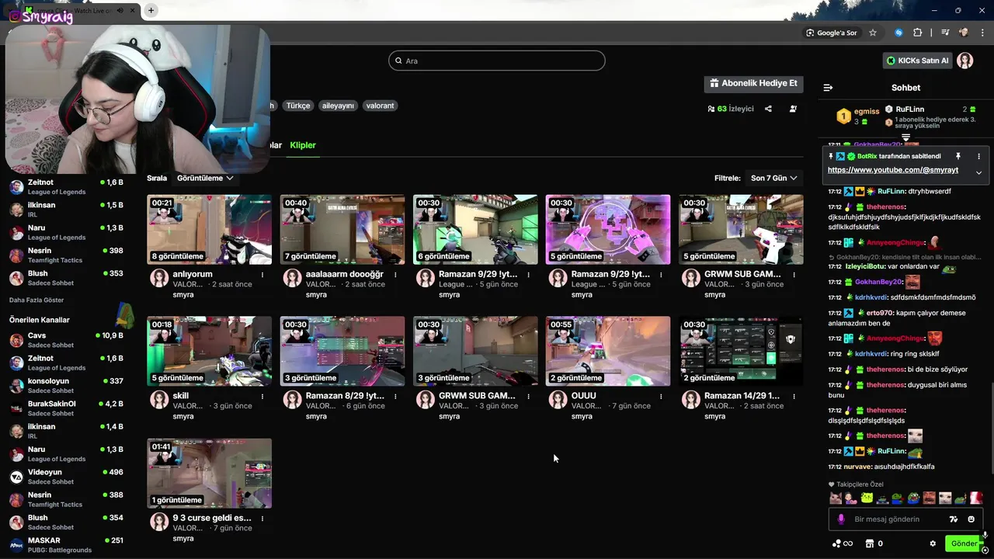Switch to the Klipler tab
The width and height of the screenshot is (994, 559).
303,145
